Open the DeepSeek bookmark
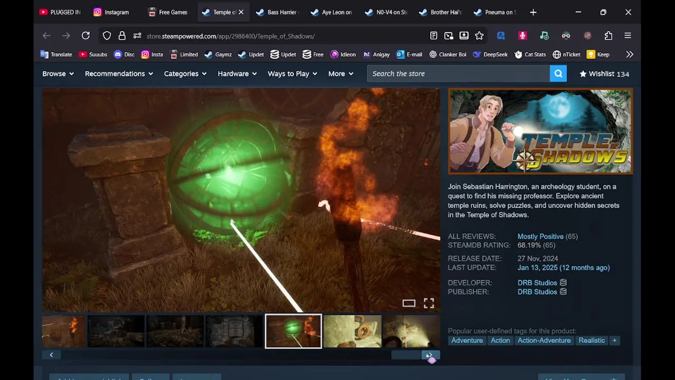675x380 pixels. 490,54
